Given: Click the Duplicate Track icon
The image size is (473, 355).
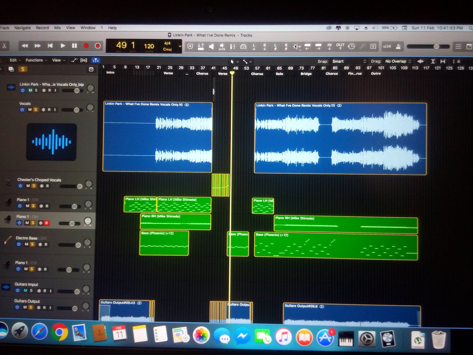Looking at the screenshot, I should [11, 69].
